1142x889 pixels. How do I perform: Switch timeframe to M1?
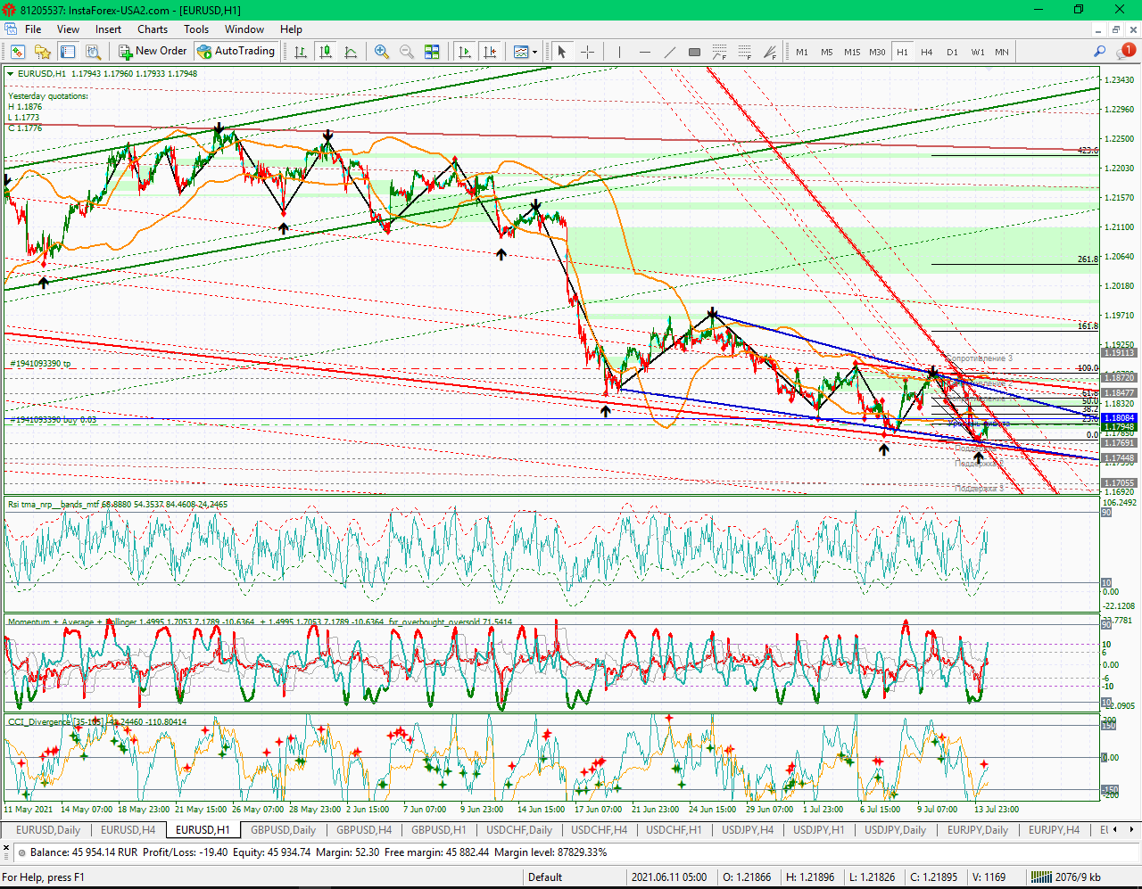point(802,52)
